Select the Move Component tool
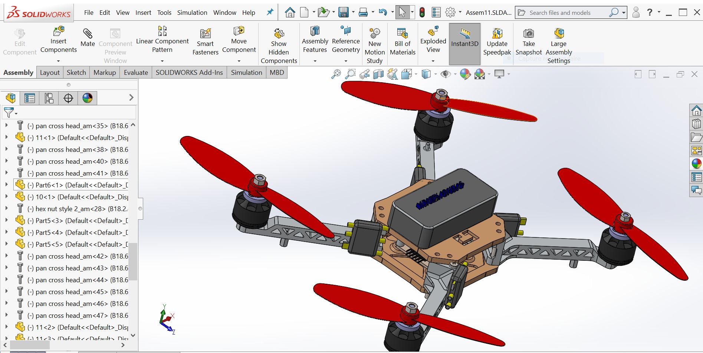The width and height of the screenshot is (703, 353). coord(239,39)
